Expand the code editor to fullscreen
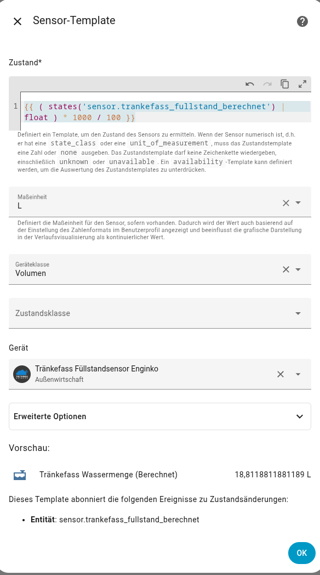Image resolution: width=320 pixels, height=575 pixels. [x=302, y=84]
